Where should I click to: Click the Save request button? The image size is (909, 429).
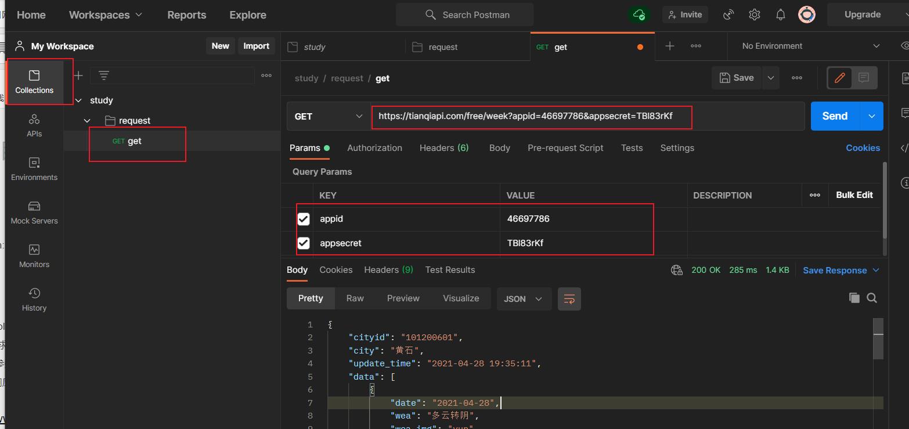tap(737, 78)
